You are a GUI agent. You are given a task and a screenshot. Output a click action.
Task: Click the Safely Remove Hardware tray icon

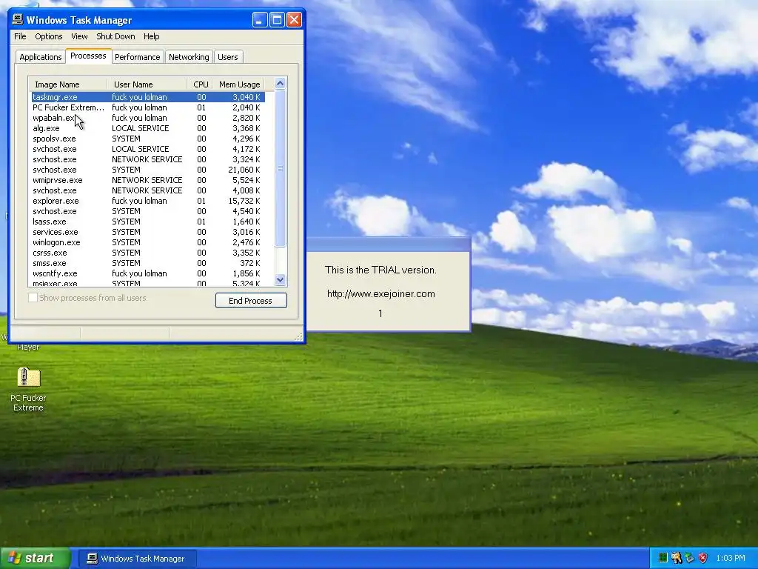pos(689,558)
